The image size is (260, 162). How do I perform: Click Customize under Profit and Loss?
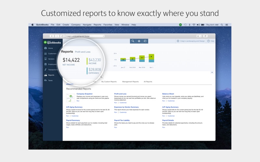point(123,102)
